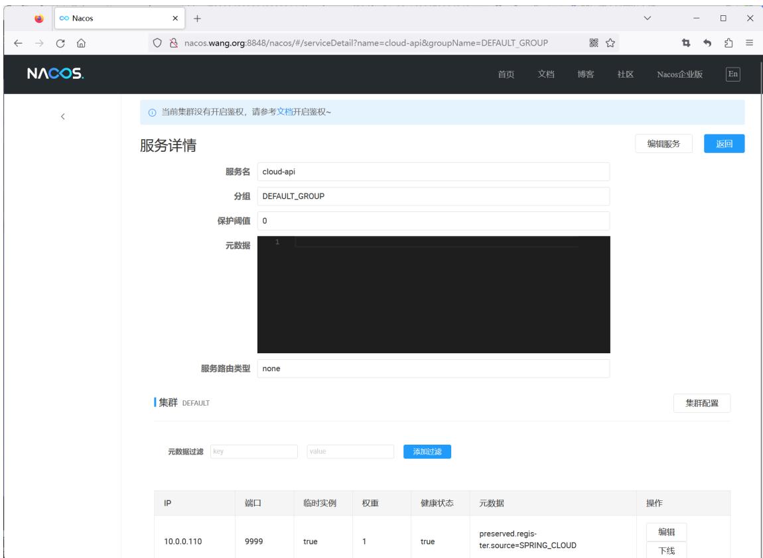Open a new browser tab
The height and width of the screenshot is (558, 763).
[x=197, y=19]
